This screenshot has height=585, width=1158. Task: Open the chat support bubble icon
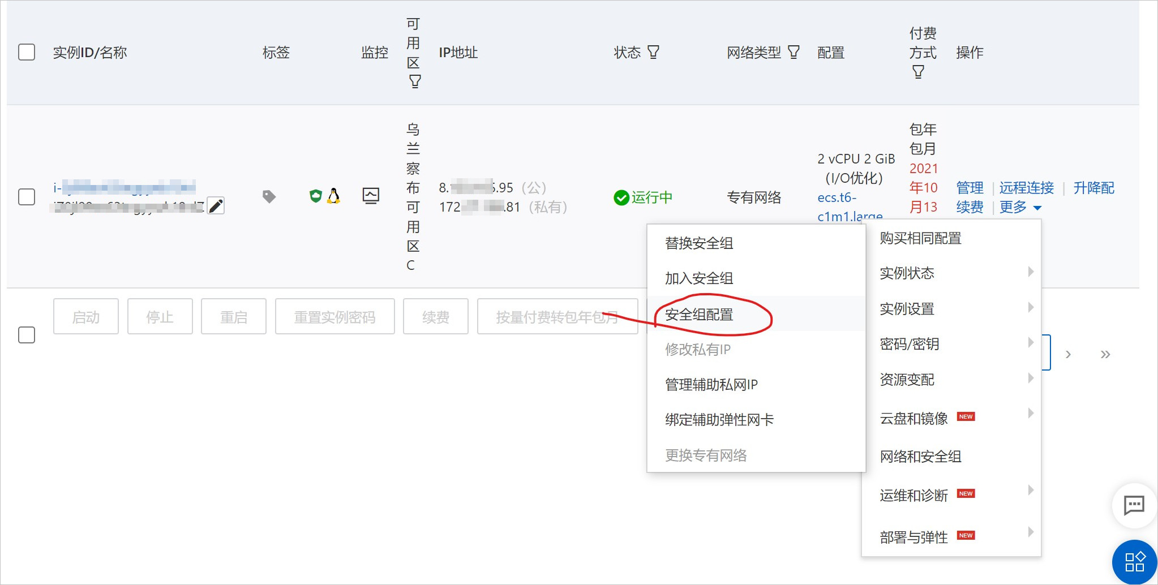[1134, 505]
